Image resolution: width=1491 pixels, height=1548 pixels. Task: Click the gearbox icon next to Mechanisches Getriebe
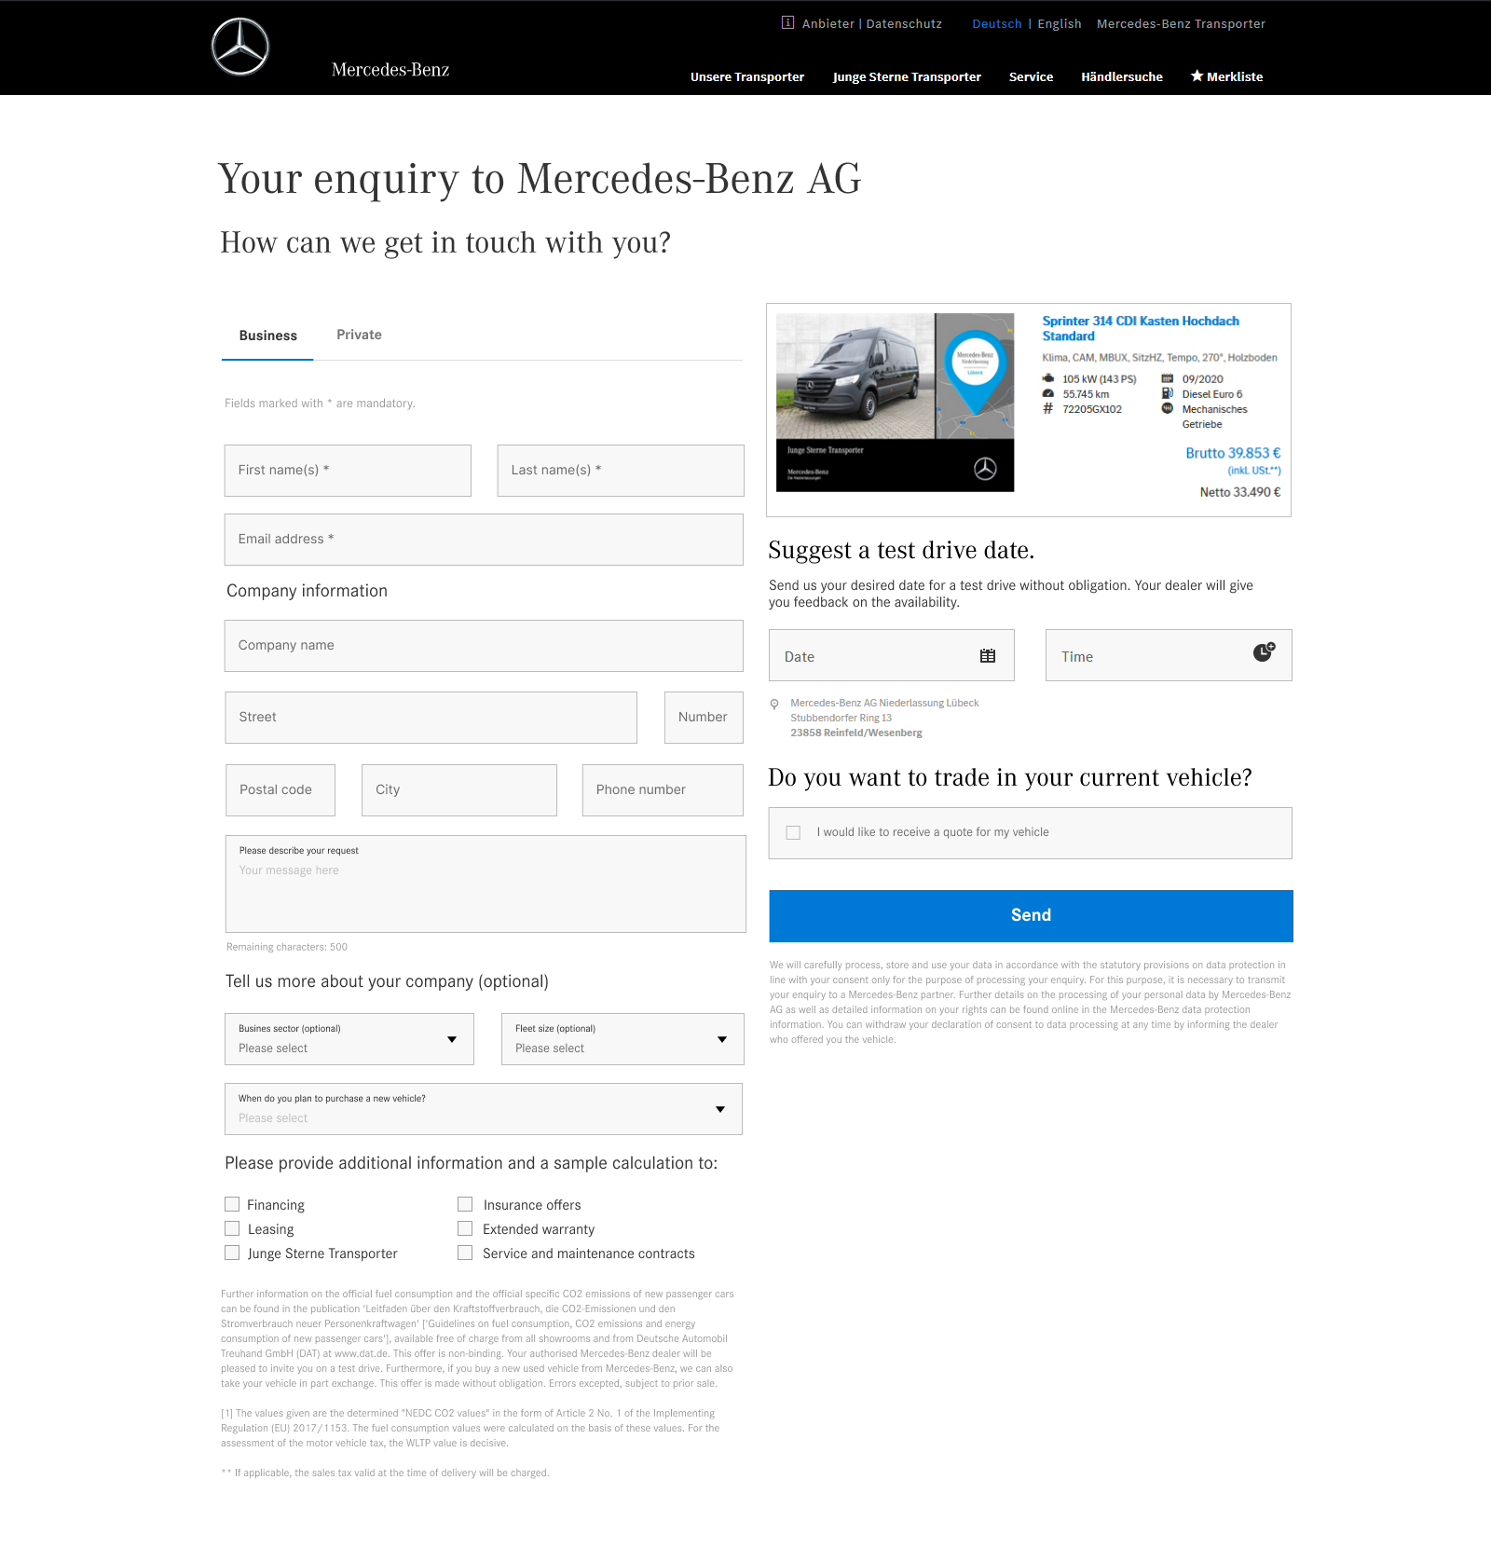click(1167, 408)
